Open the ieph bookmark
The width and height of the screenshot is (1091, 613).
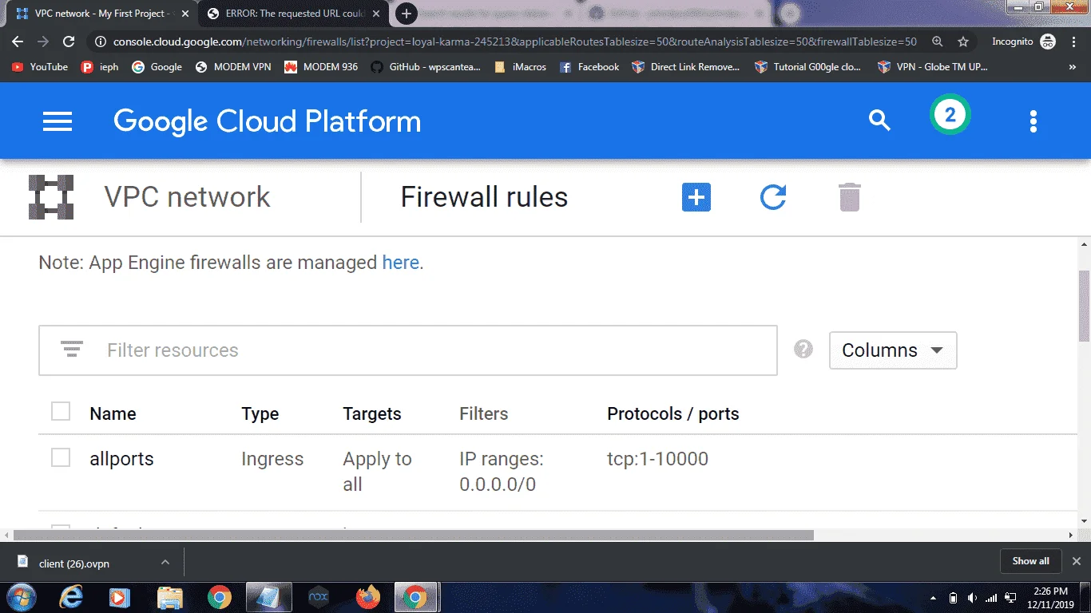[100, 67]
